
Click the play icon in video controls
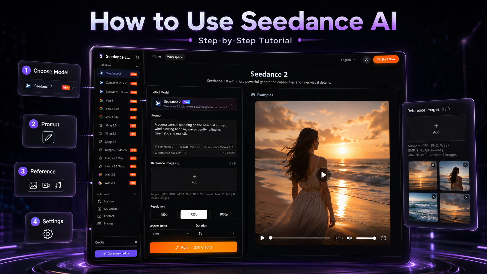pyautogui.click(x=262, y=238)
